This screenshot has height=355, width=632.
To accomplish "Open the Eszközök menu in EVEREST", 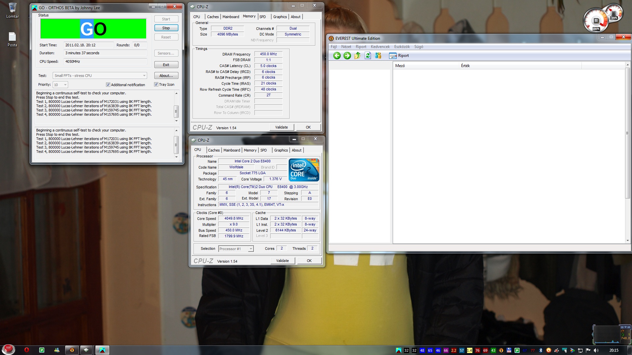I will (x=402, y=47).
